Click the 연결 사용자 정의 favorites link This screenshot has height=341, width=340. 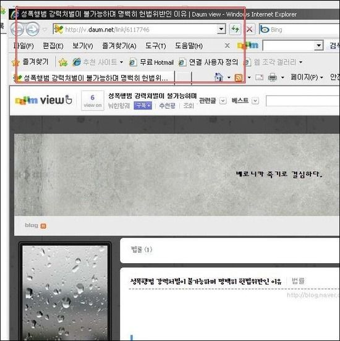(x=208, y=62)
